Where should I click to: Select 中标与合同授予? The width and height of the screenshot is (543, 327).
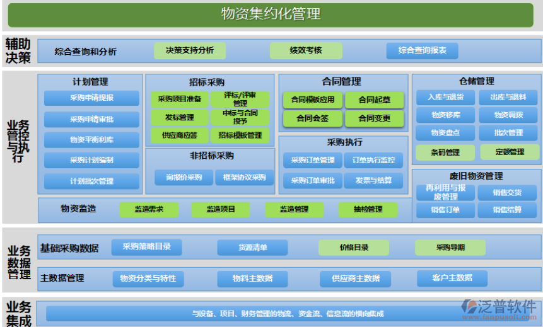pos(240,117)
